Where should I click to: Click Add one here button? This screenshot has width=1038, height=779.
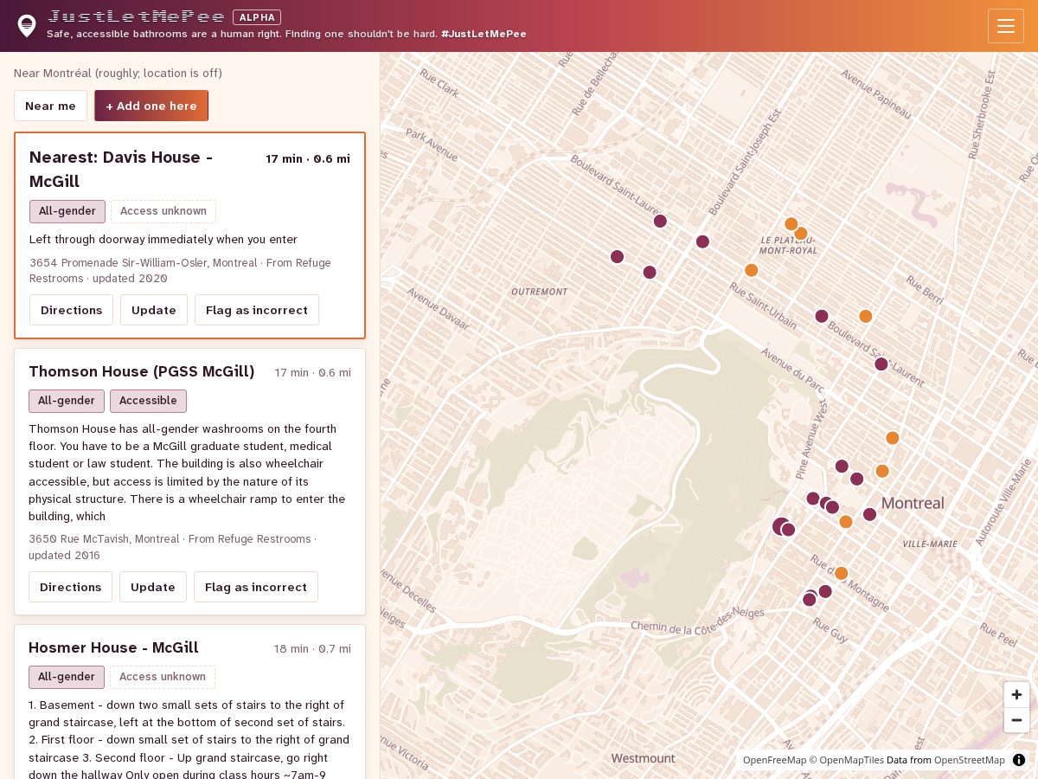tap(151, 106)
